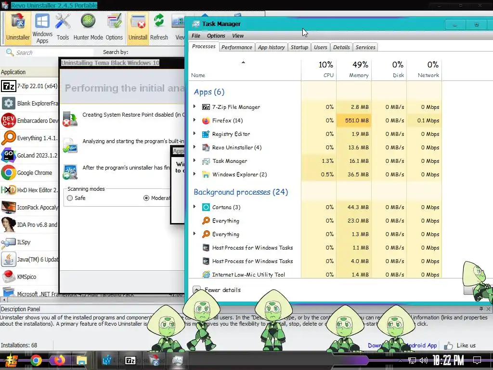Open File Explorer from the taskbar
The width and height of the screenshot is (493, 370).
pos(82,360)
